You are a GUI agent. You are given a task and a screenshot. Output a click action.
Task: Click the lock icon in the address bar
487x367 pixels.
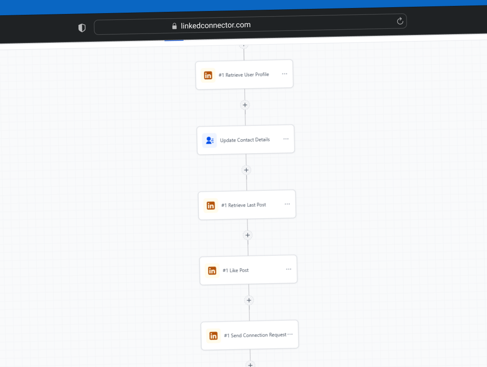tap(174, 25)
